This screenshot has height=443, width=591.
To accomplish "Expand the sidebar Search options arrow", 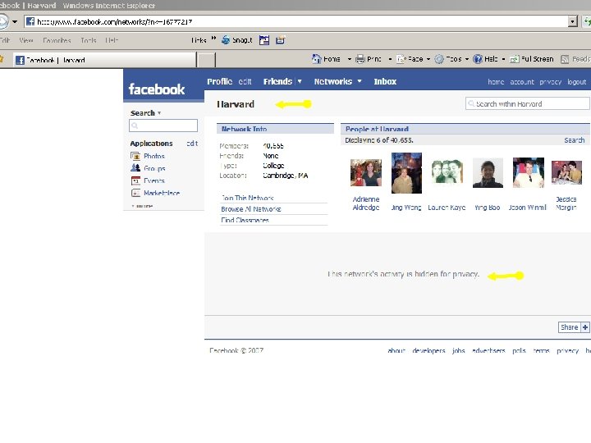I will point(159,113).
